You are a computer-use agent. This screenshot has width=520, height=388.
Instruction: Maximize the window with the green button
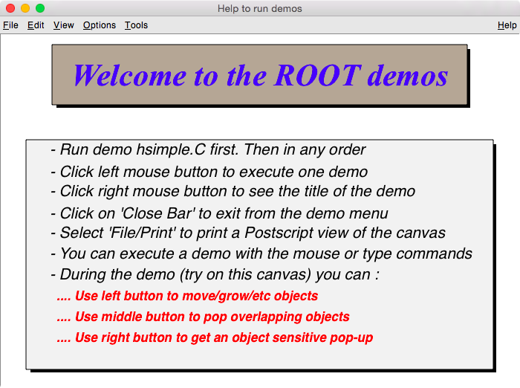coord(40,8)
